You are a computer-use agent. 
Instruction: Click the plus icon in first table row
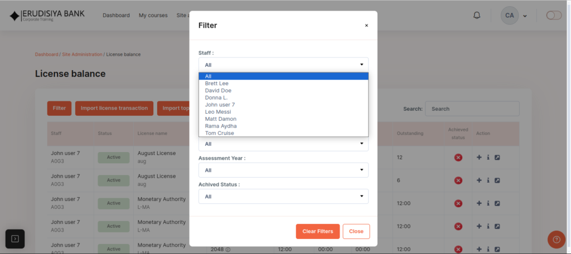[479, 158]
